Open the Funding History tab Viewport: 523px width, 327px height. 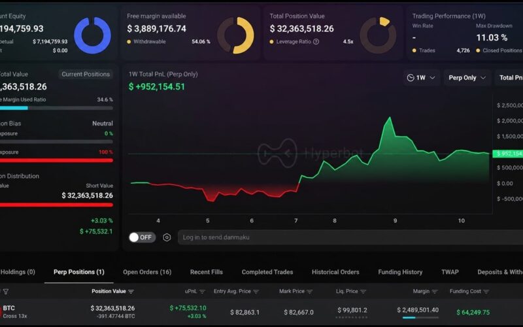(x=400, y=272)
